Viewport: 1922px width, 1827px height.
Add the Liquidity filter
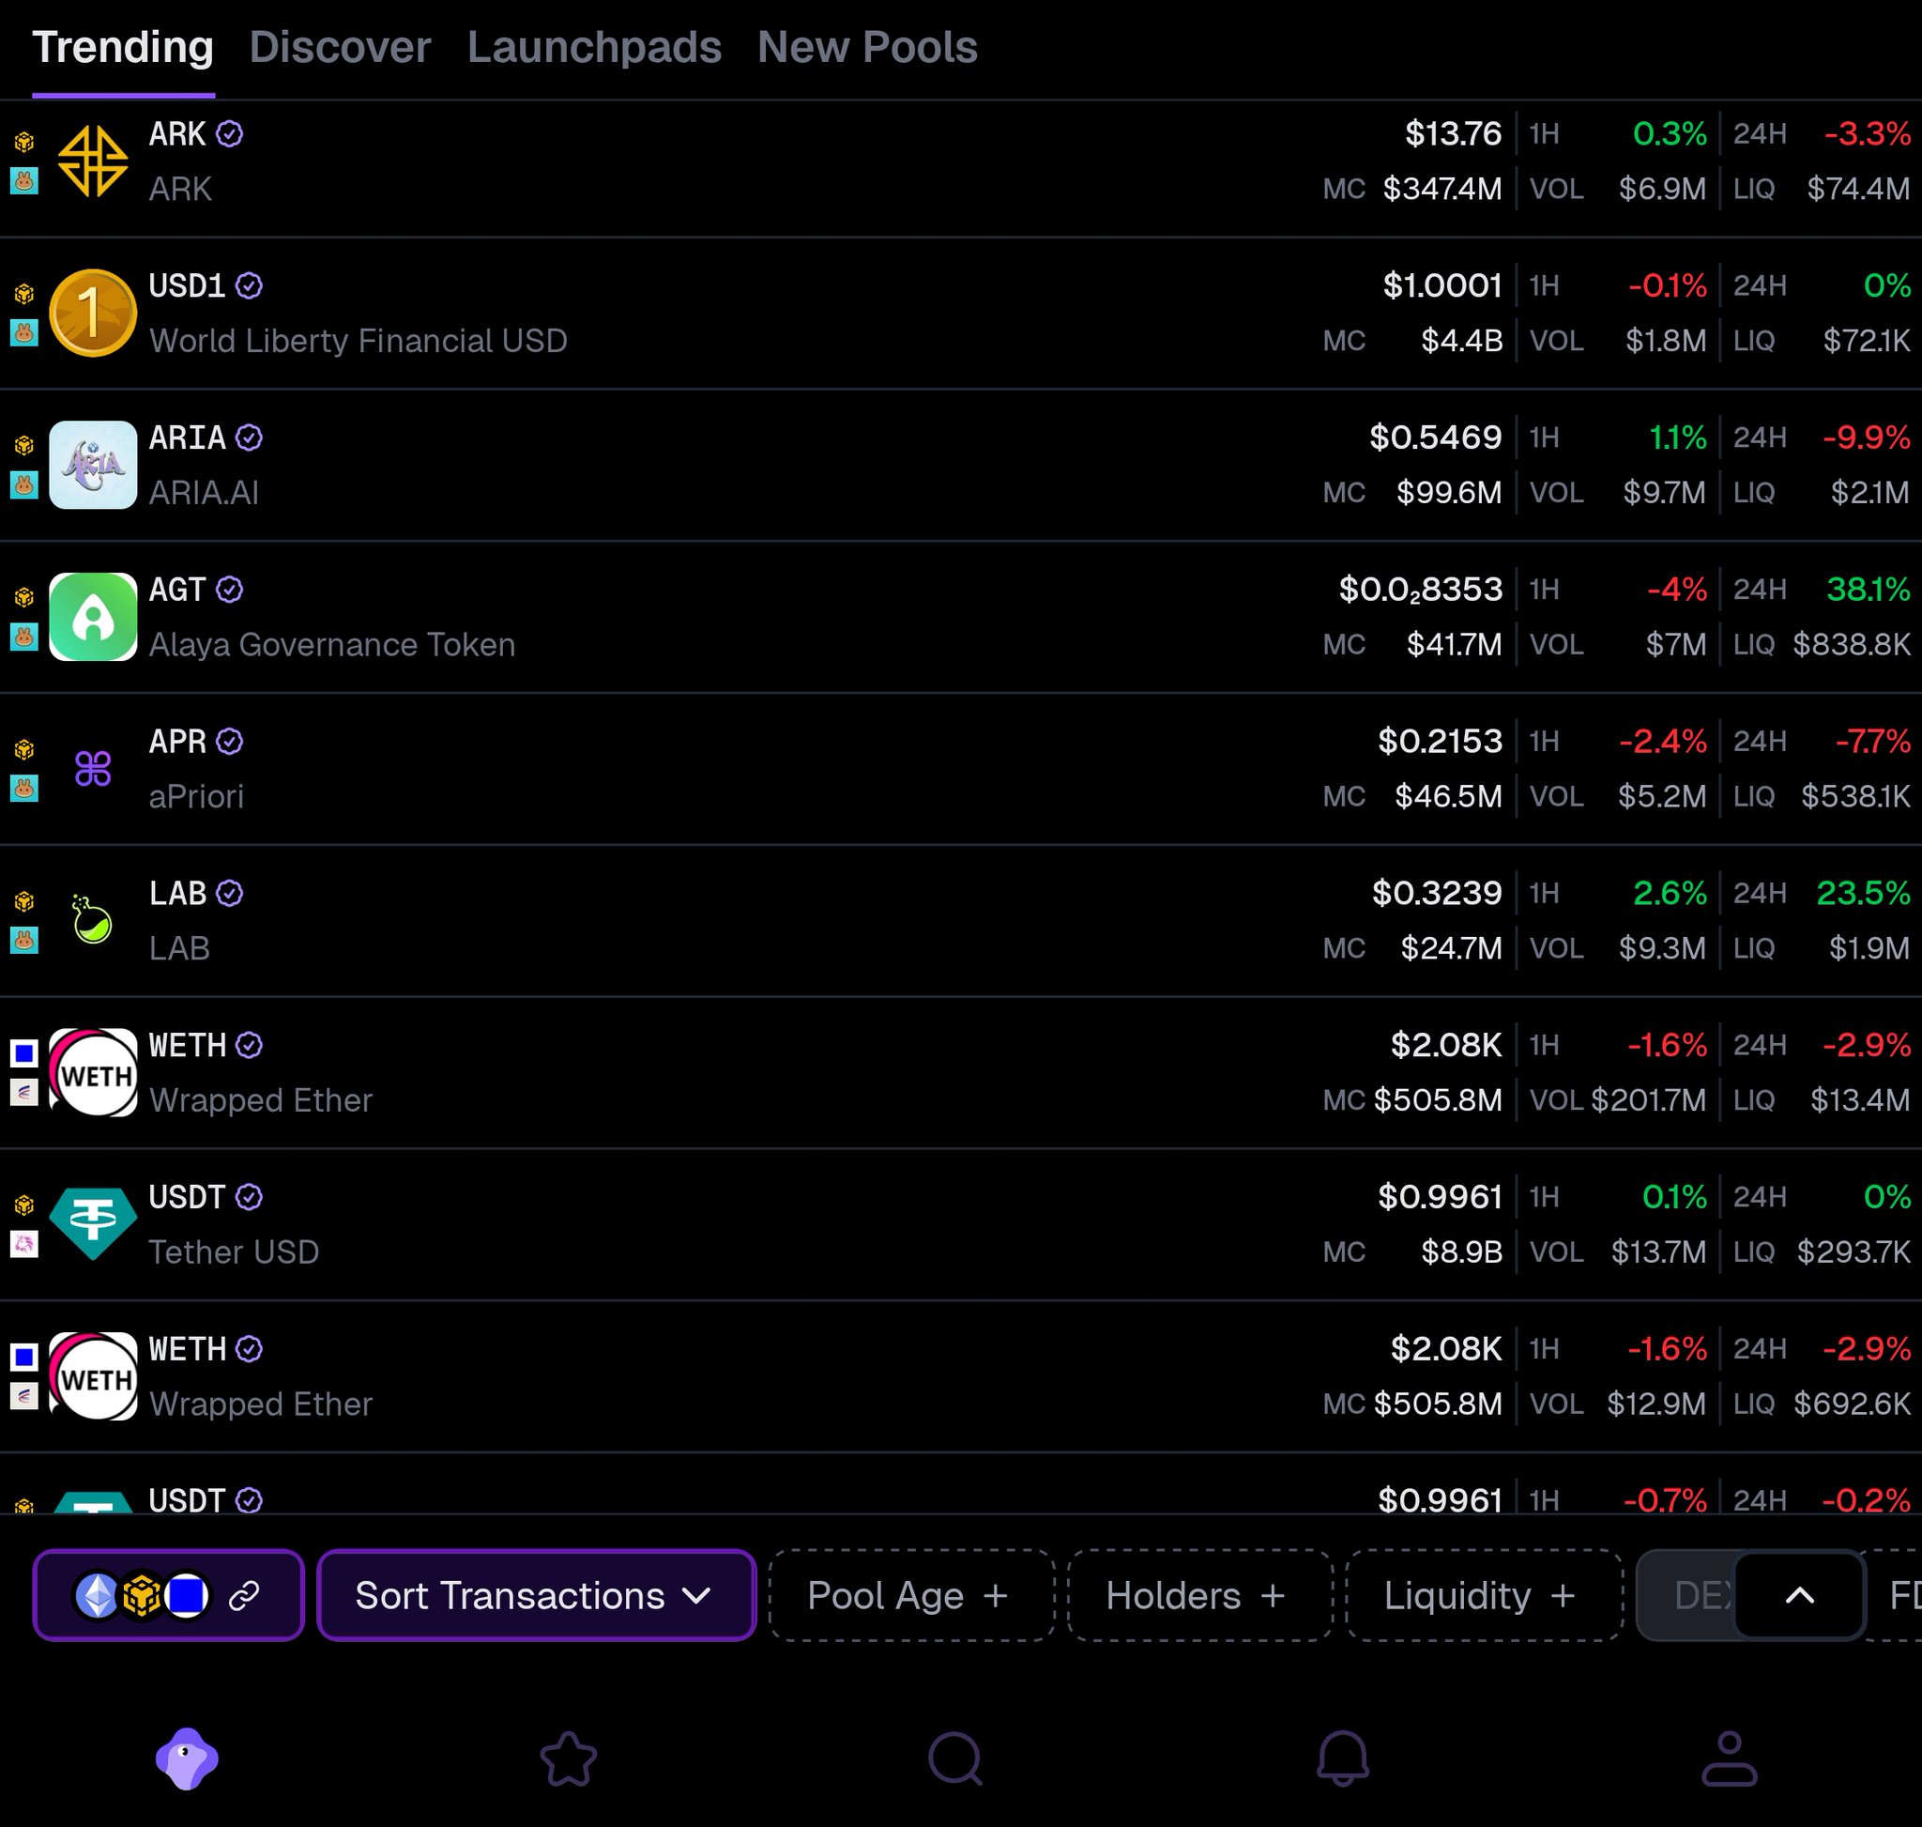click(x=1482, y=1595)
